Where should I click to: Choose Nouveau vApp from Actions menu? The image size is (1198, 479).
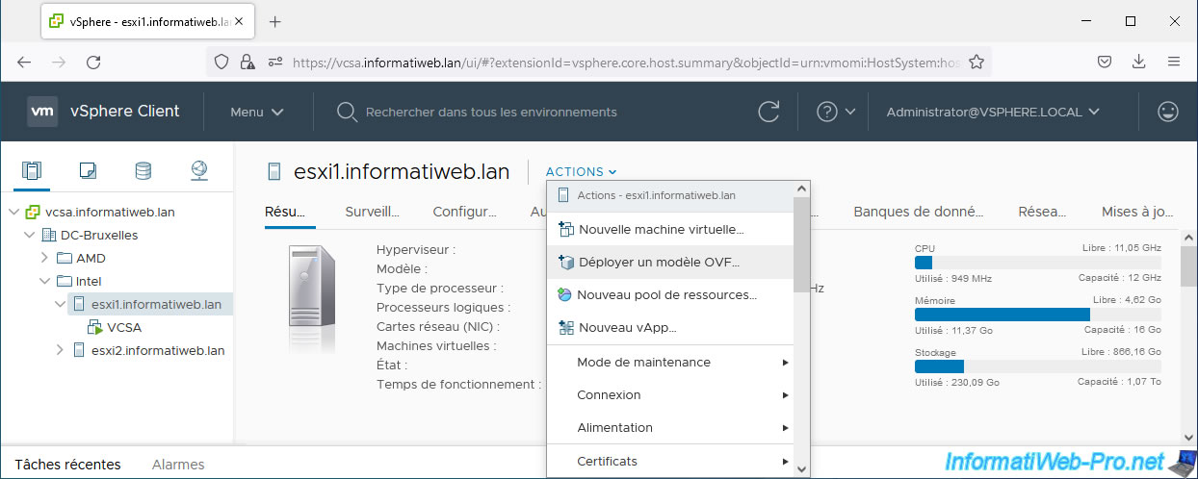pos(669,327)
